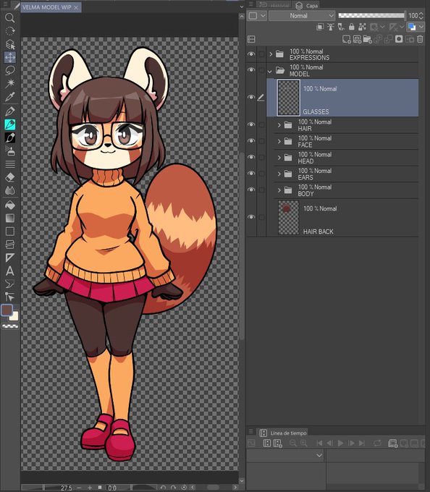This screenshot has width=430, height=492.
Task: Hide the BODY folder
Action: 250,190
